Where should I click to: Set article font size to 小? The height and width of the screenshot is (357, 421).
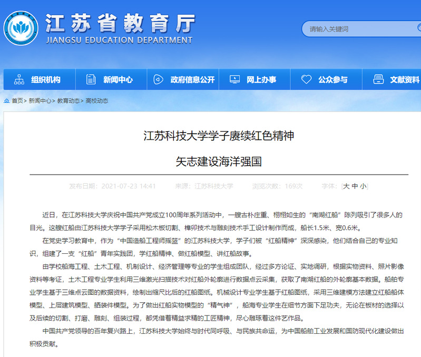point(363,186)
